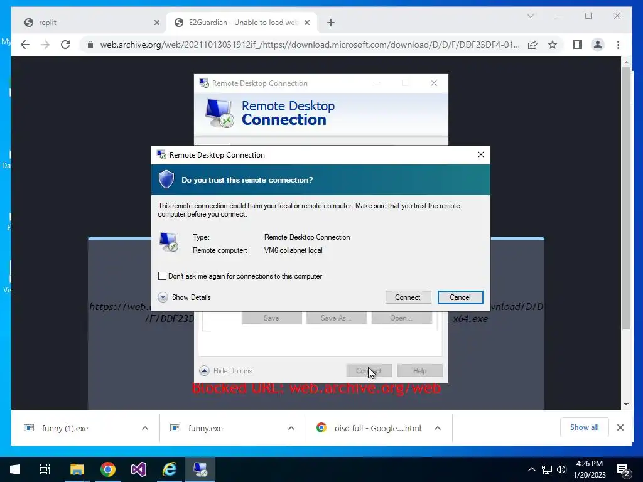Open Chrome three-dot menu
The image size is (643, 482).
618,45
